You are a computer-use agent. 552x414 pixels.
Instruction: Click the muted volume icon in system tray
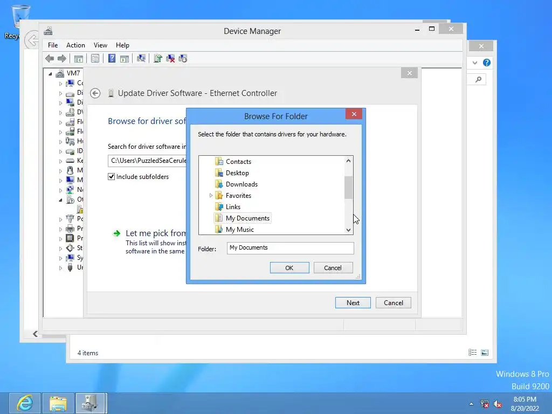coord(498,404)
